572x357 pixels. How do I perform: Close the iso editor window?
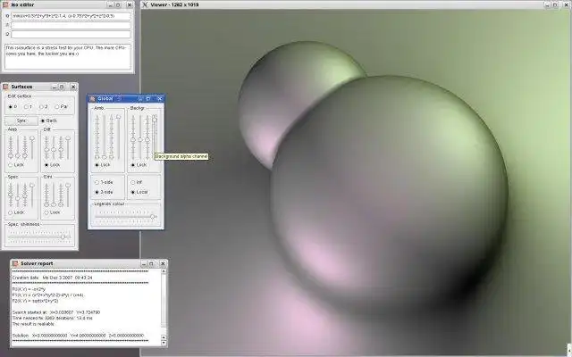130,4
